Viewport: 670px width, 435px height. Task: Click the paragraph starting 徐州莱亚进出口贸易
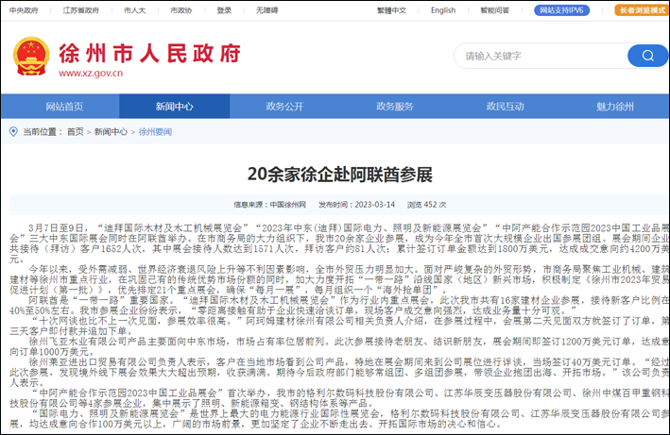[339, 373]
